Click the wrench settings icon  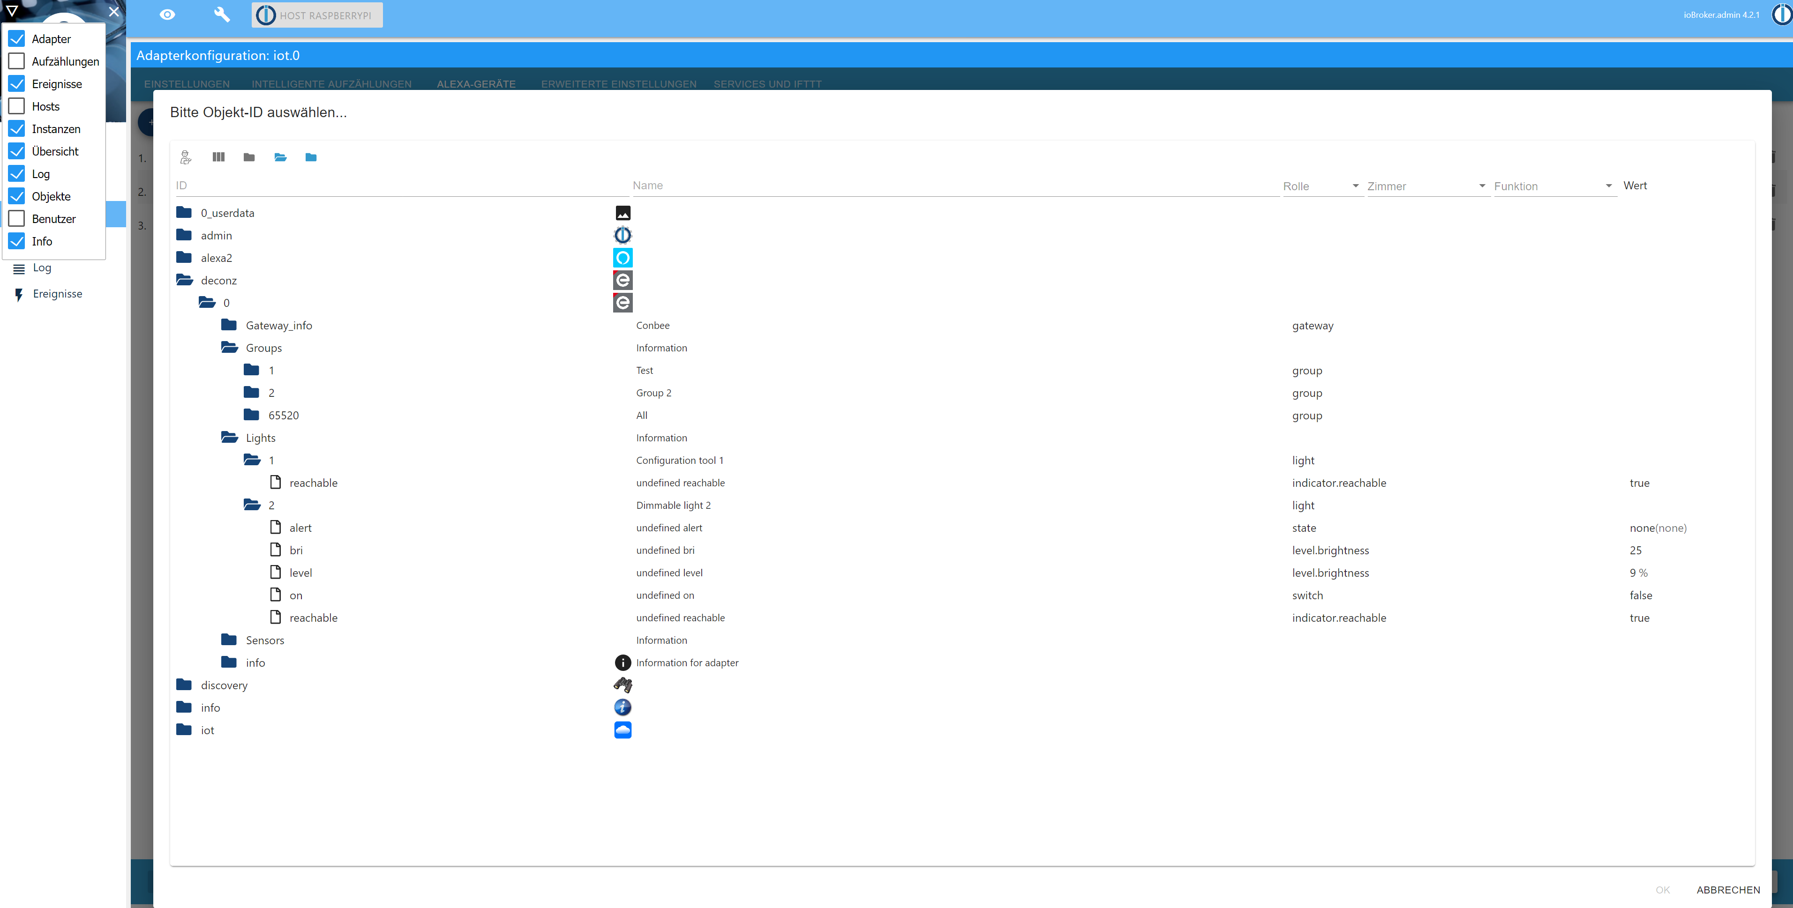[221, 15]
